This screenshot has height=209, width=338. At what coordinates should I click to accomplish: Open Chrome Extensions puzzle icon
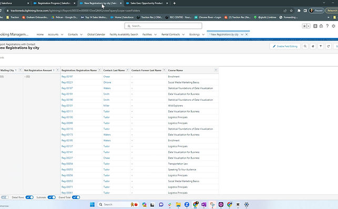299,11
